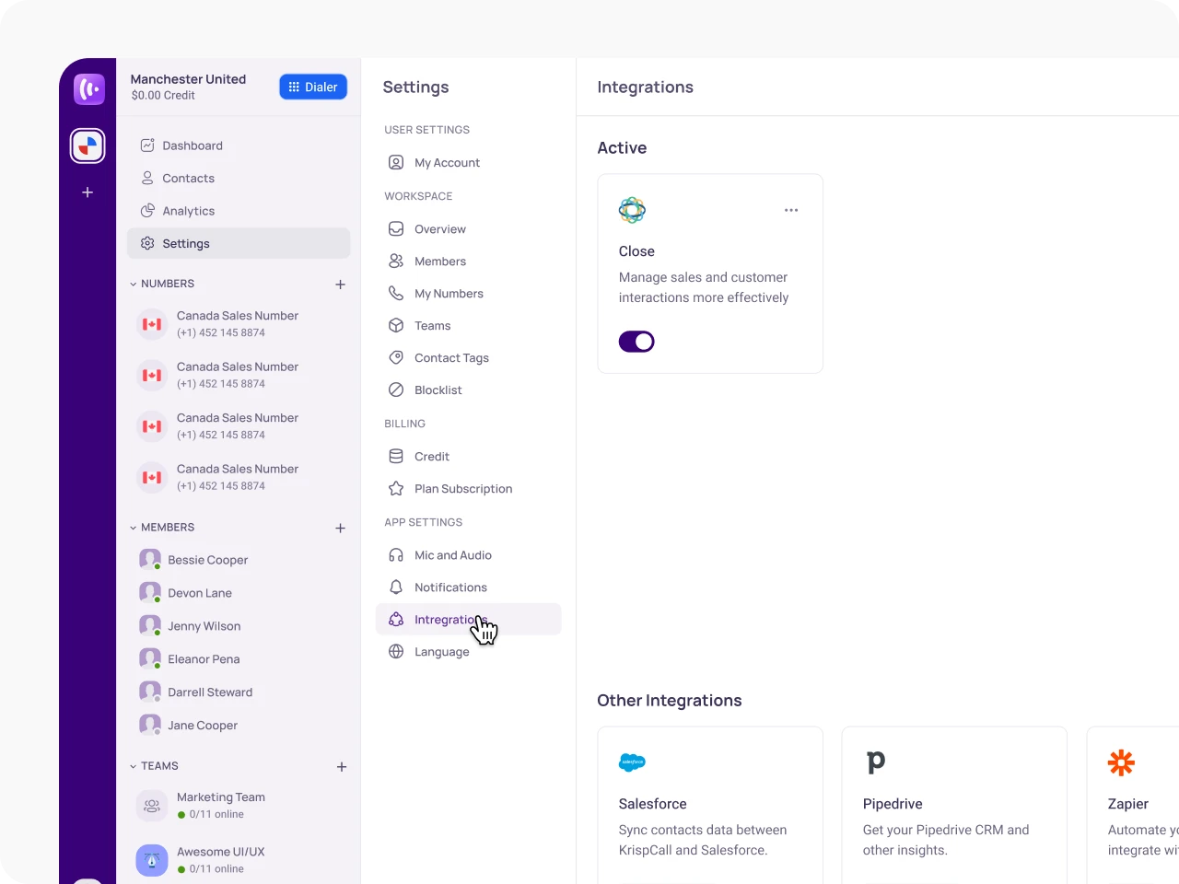This screenshot has width=1179, height=884.
Task: Open the Zapier integration card title
Action: click(x=1128, y=804)
